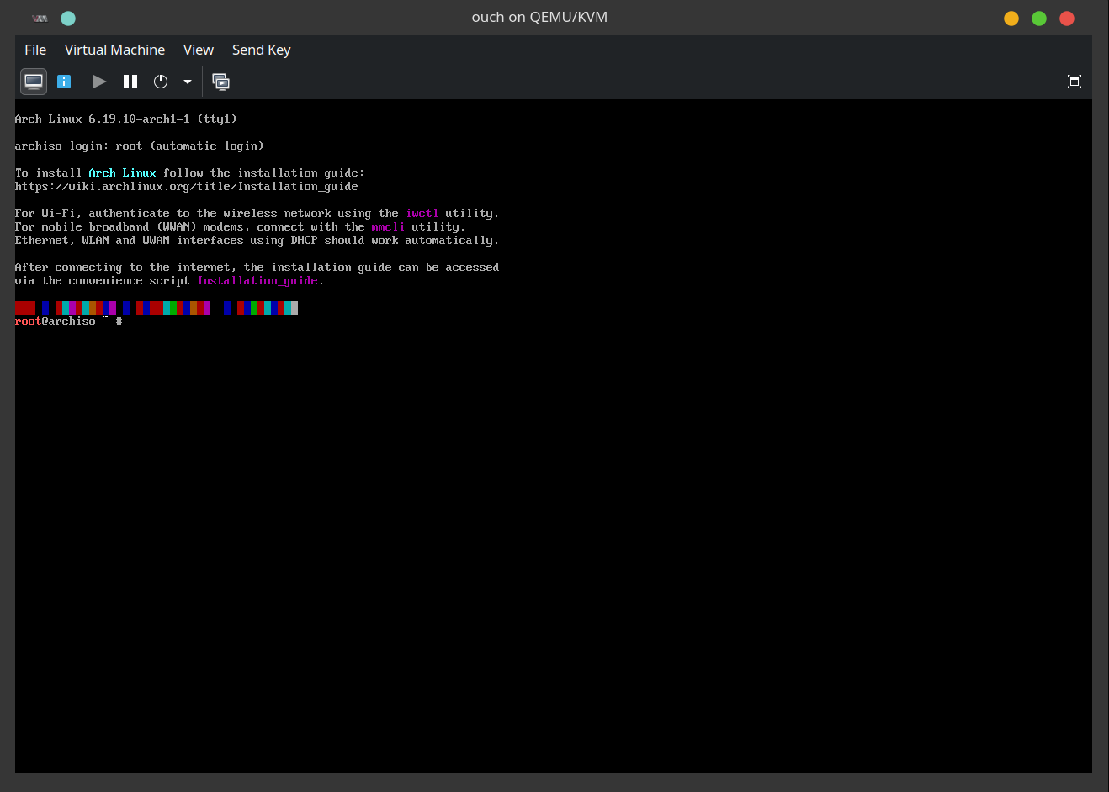Show the graphical console view
1109x792 pixels.
point(34,82)
